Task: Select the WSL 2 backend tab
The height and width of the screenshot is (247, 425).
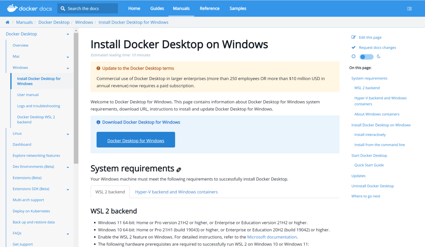Action: click(110, 192)
